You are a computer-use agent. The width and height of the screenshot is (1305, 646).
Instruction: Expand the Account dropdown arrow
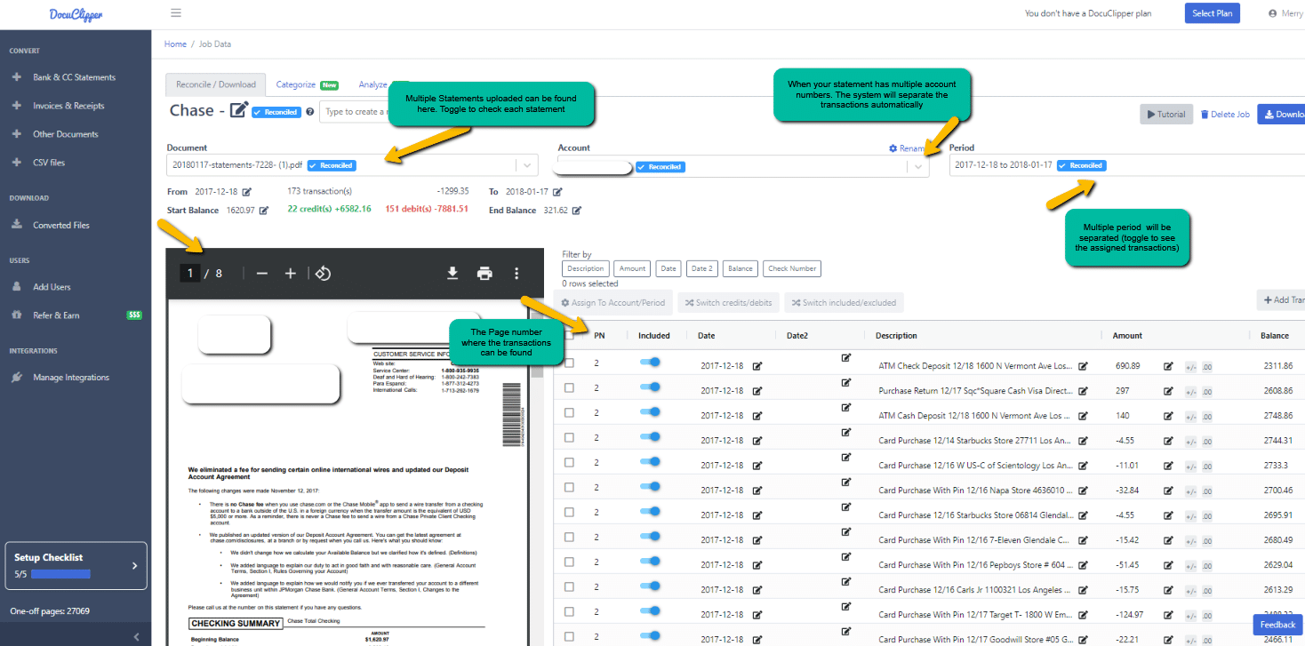click(918, 166)
